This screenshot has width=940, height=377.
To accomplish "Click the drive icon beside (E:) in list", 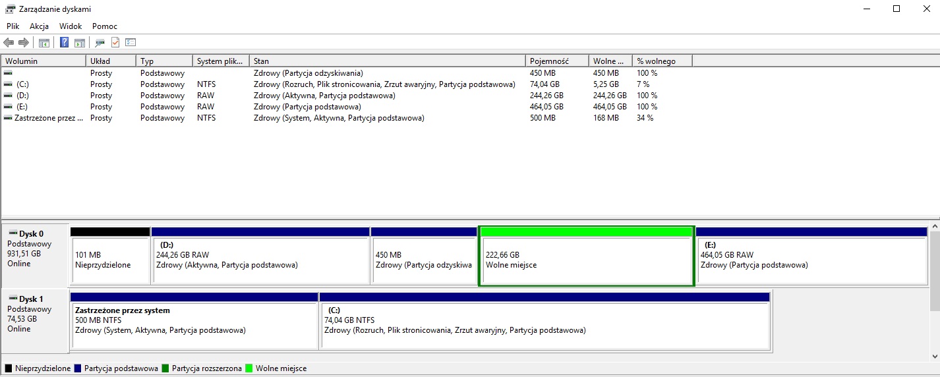I will pyautogui.click(x=8, y=107).
